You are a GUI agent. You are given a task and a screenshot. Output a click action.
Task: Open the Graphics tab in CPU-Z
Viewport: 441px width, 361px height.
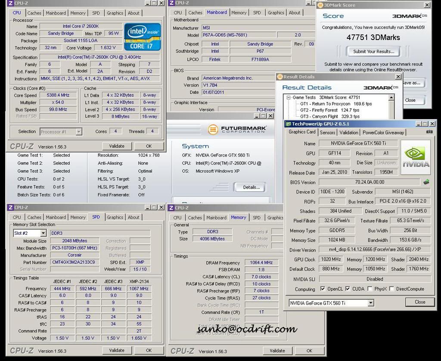point(115,12)
